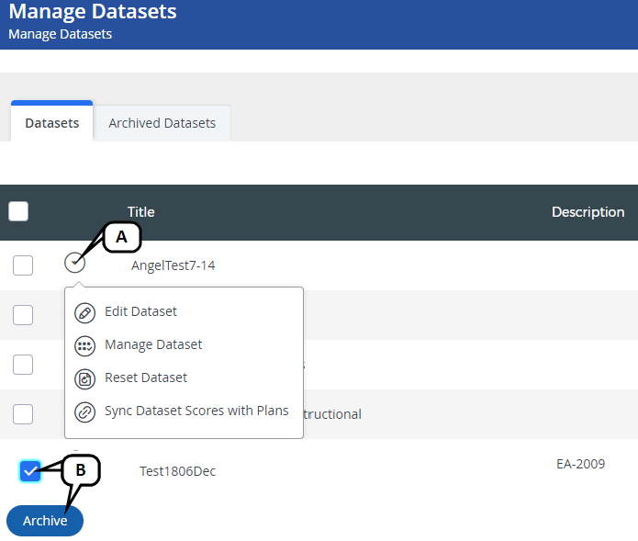This screenshot has width=638, height=541.
Task: Select the Manage Dataset menu label
Action: [153, 344]
